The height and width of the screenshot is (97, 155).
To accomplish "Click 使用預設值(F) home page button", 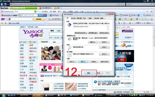I will [93, 33].
